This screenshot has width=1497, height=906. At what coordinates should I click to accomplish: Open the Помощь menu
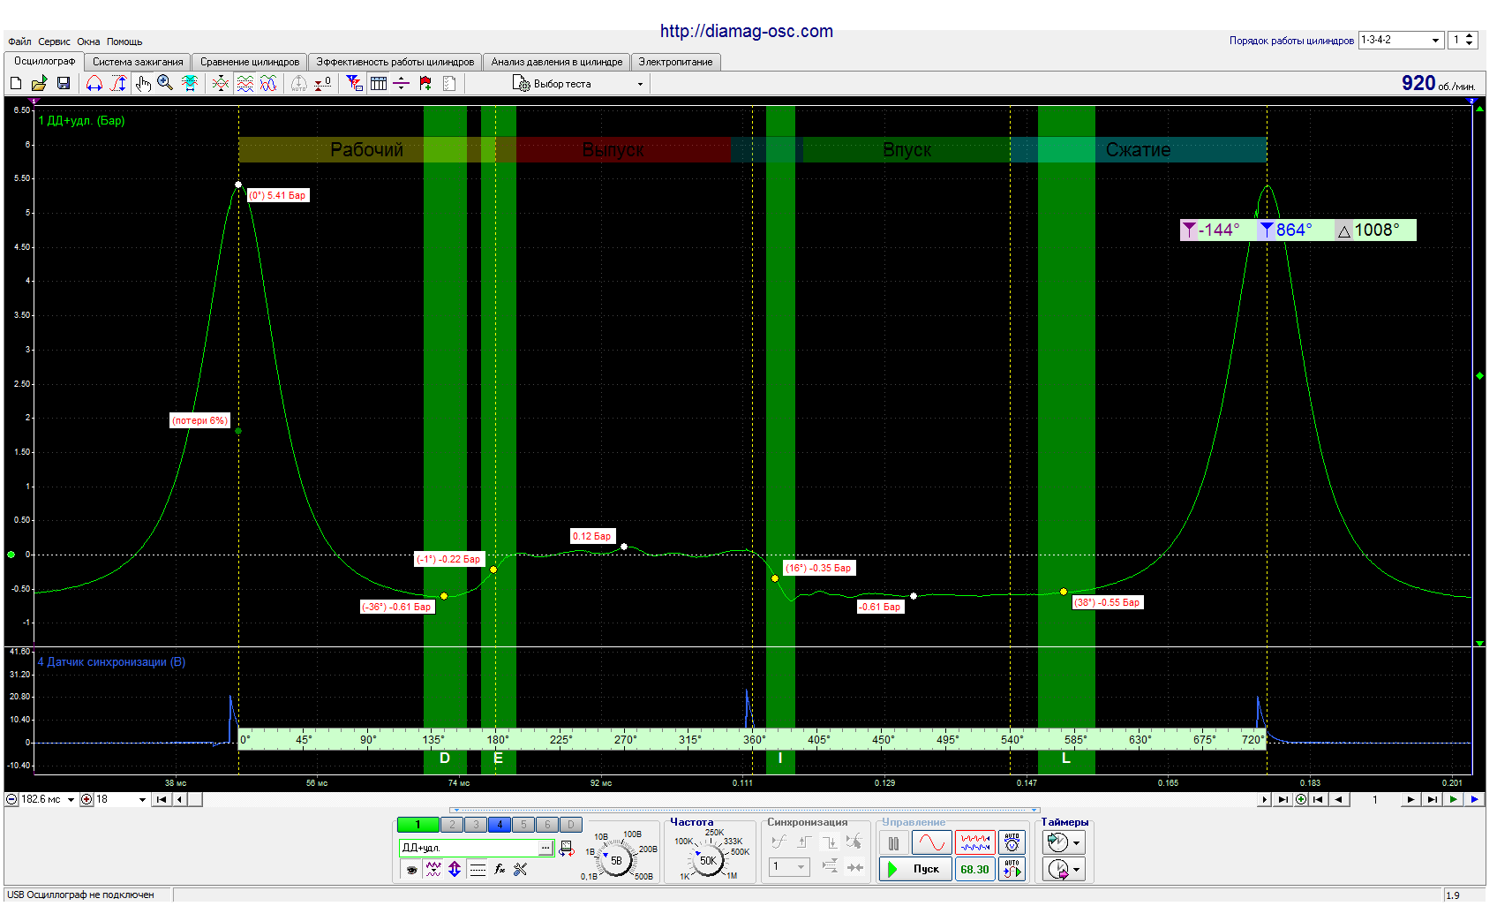[x=124, y=42]
